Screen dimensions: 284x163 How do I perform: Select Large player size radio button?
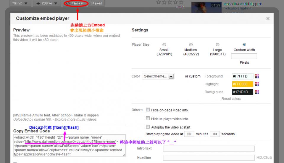217,45
